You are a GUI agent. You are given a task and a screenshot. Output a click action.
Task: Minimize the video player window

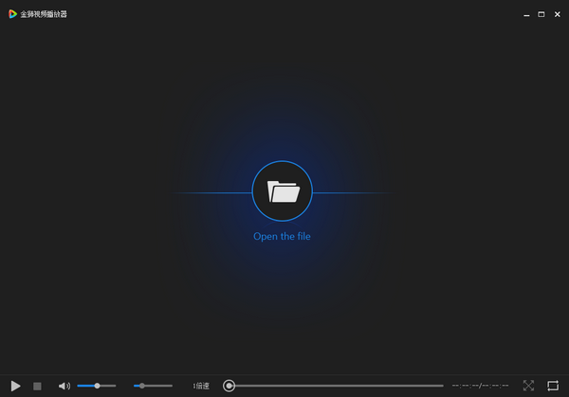tap(526, 14)
